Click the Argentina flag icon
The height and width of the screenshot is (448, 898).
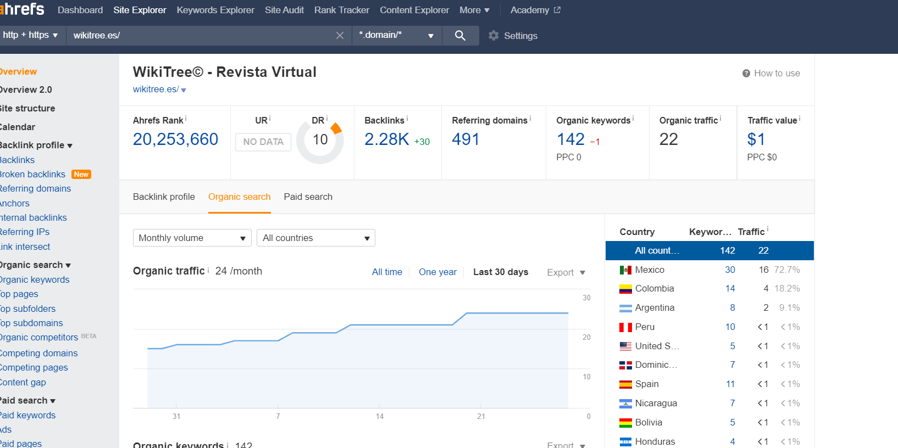(x=625, y=308)
